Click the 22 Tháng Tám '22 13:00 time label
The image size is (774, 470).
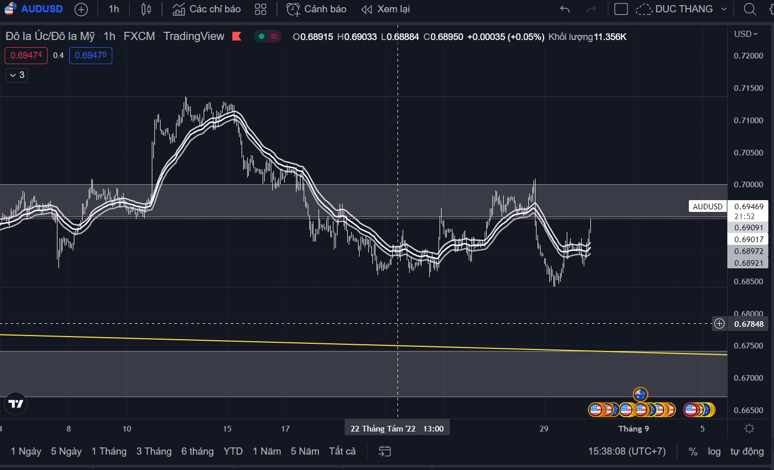pyautogui.click(x=397, y=428)
